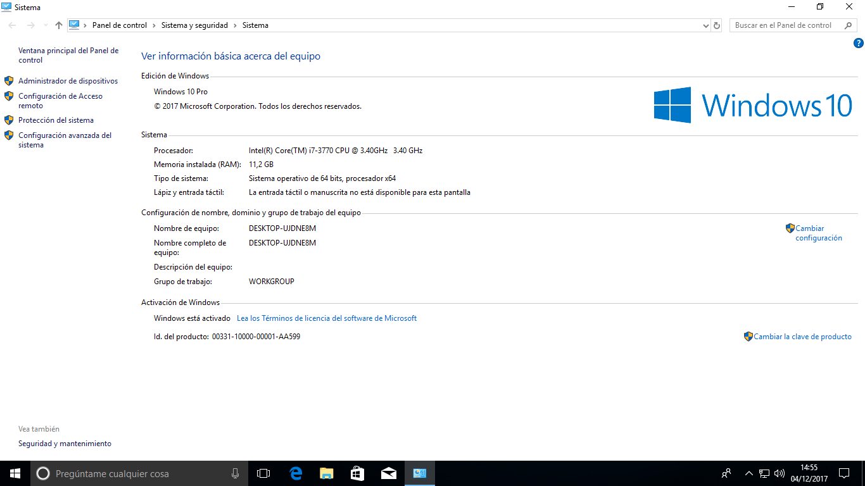Open 'Seguridad y mantenimiento' link
The image size is (865, 486).
65,444
